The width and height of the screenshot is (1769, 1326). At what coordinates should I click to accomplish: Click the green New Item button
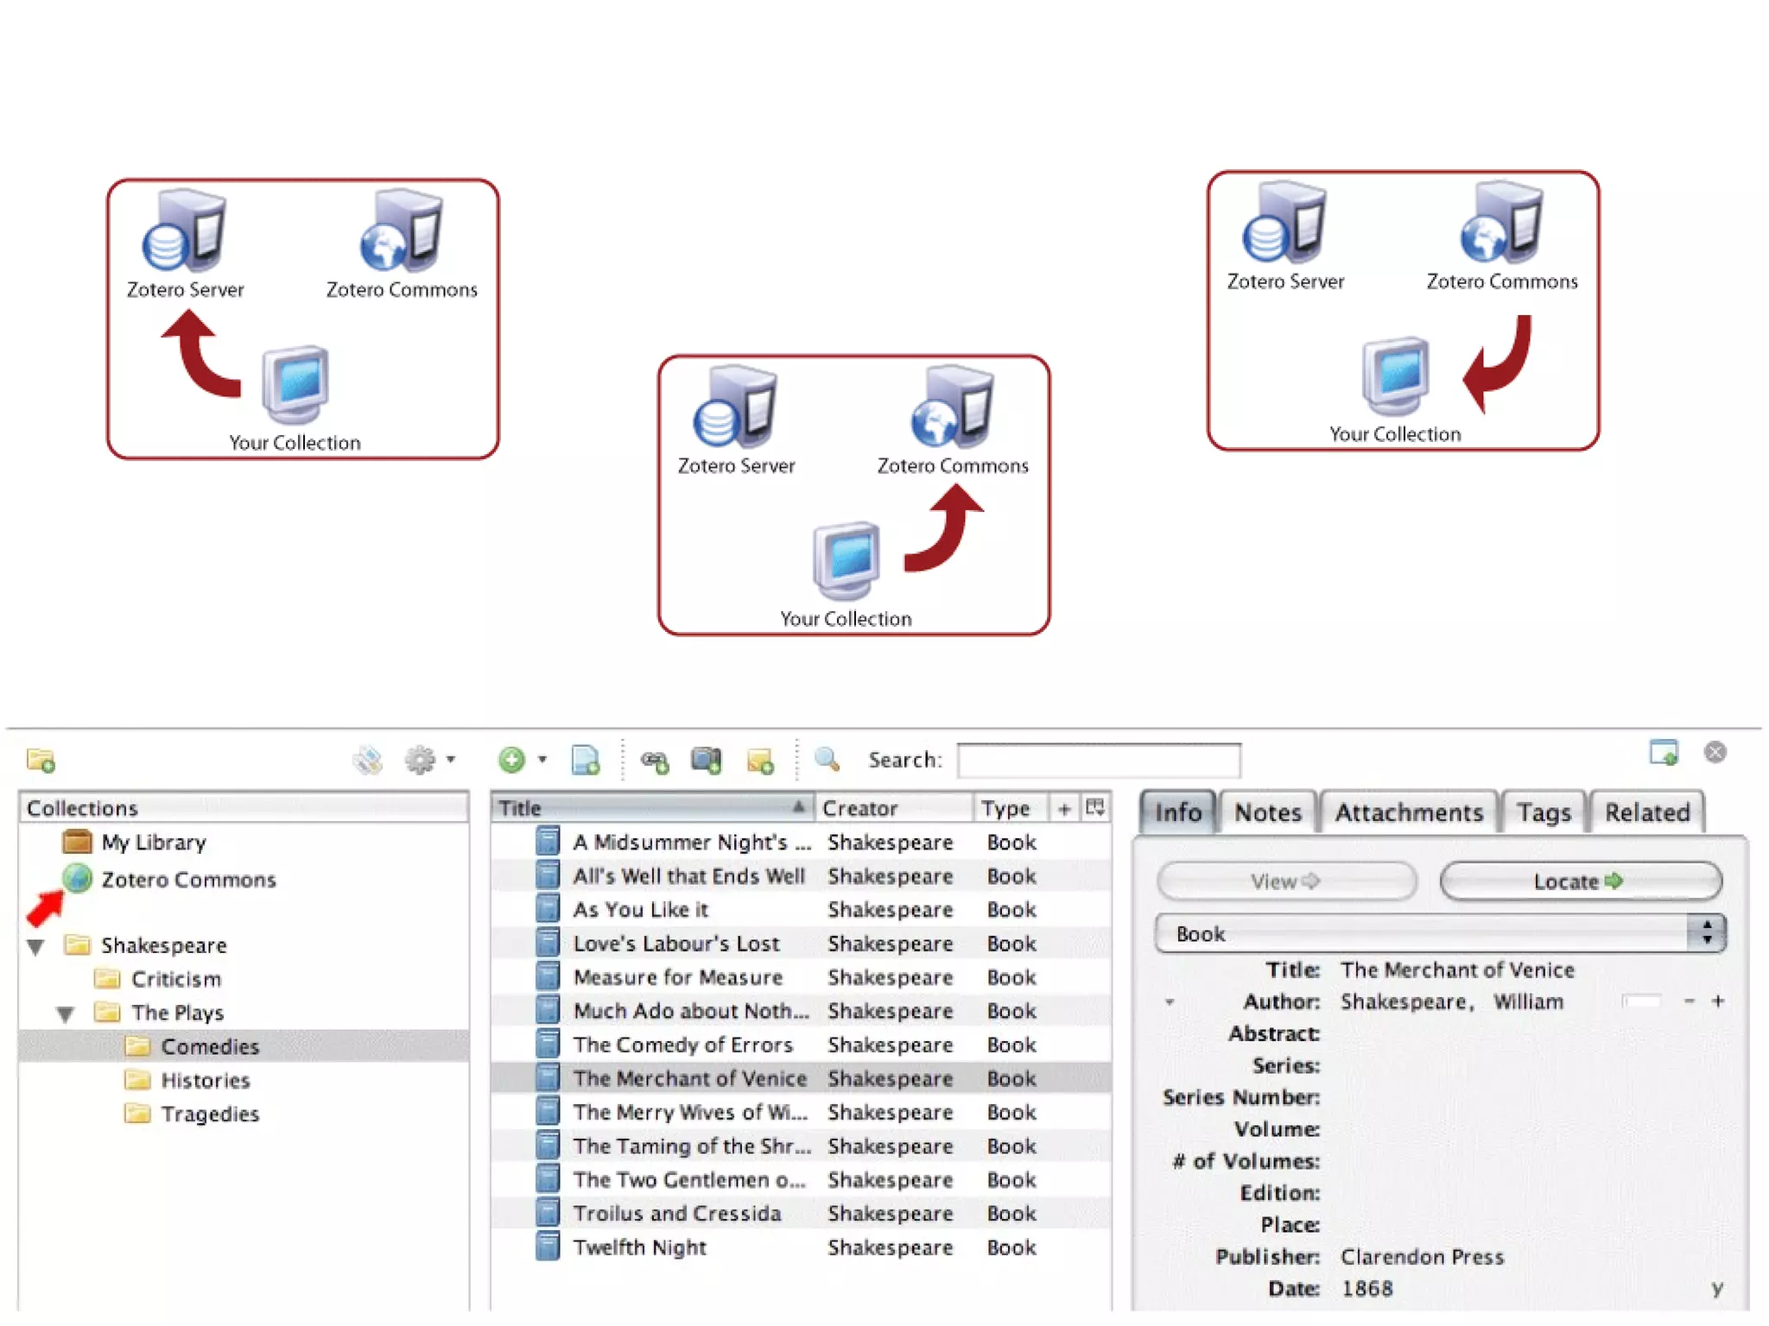click(512, 760)
